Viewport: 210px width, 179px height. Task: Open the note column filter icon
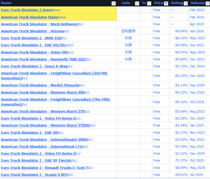137,3
